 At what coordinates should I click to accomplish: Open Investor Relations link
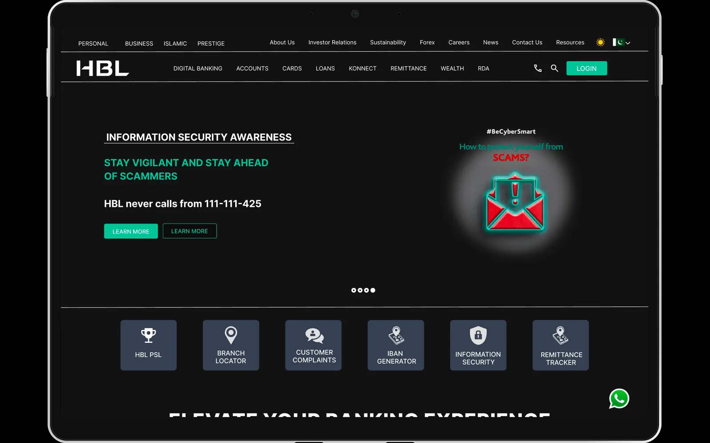click(x=332, y=43)
